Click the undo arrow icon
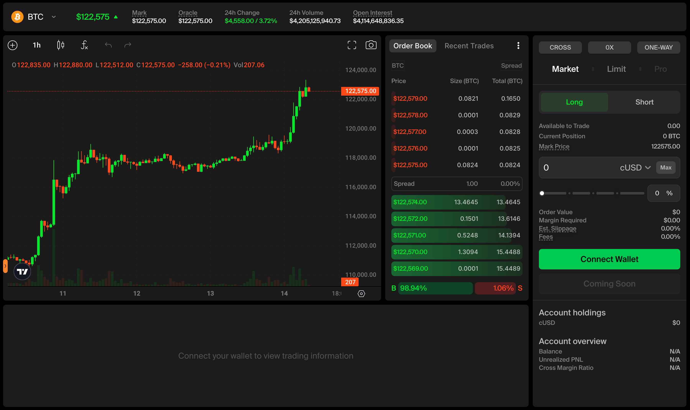690x410 pixels. point(108,45)
